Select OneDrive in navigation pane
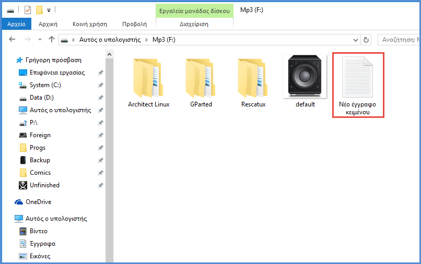The image size is (421, 264). coord(39,202)
